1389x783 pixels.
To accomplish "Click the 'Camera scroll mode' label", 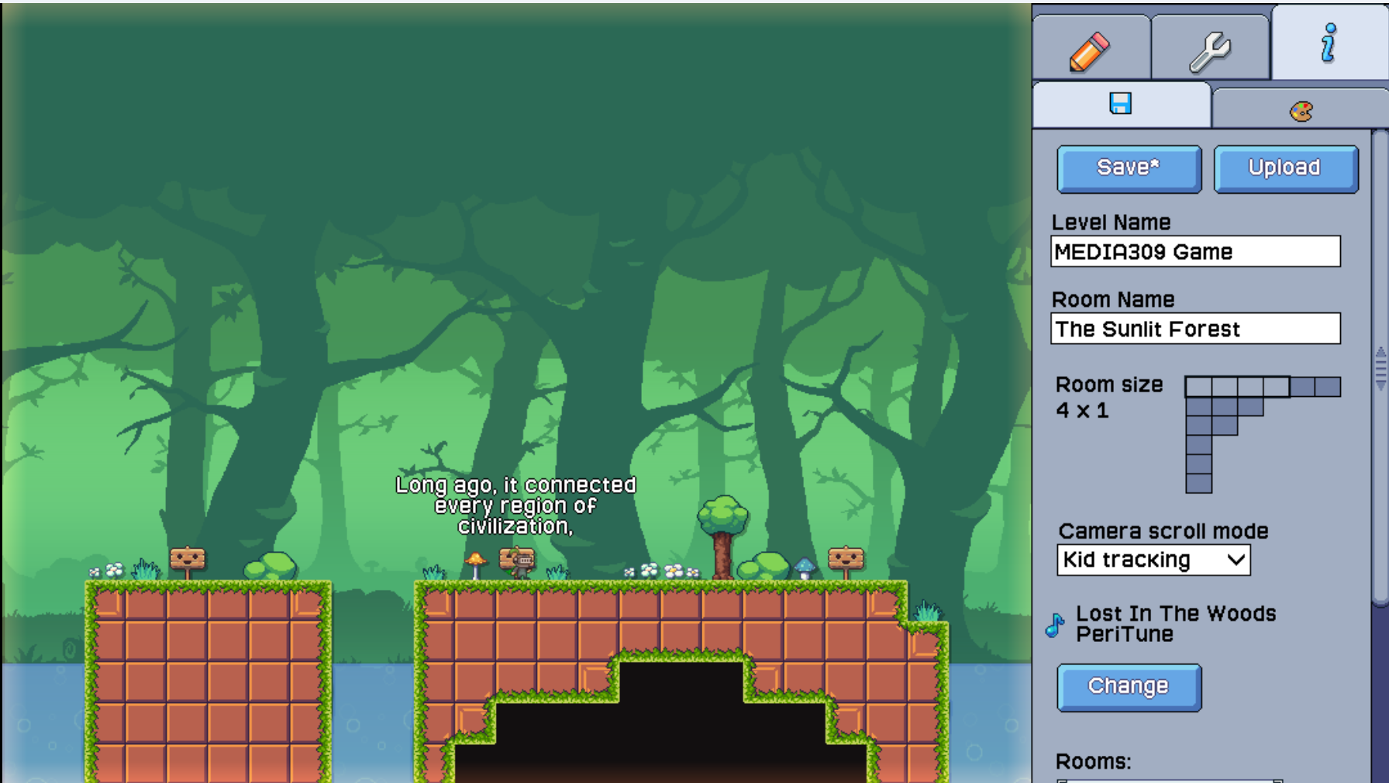I will pyautogui.click(x=1163, y=531).
